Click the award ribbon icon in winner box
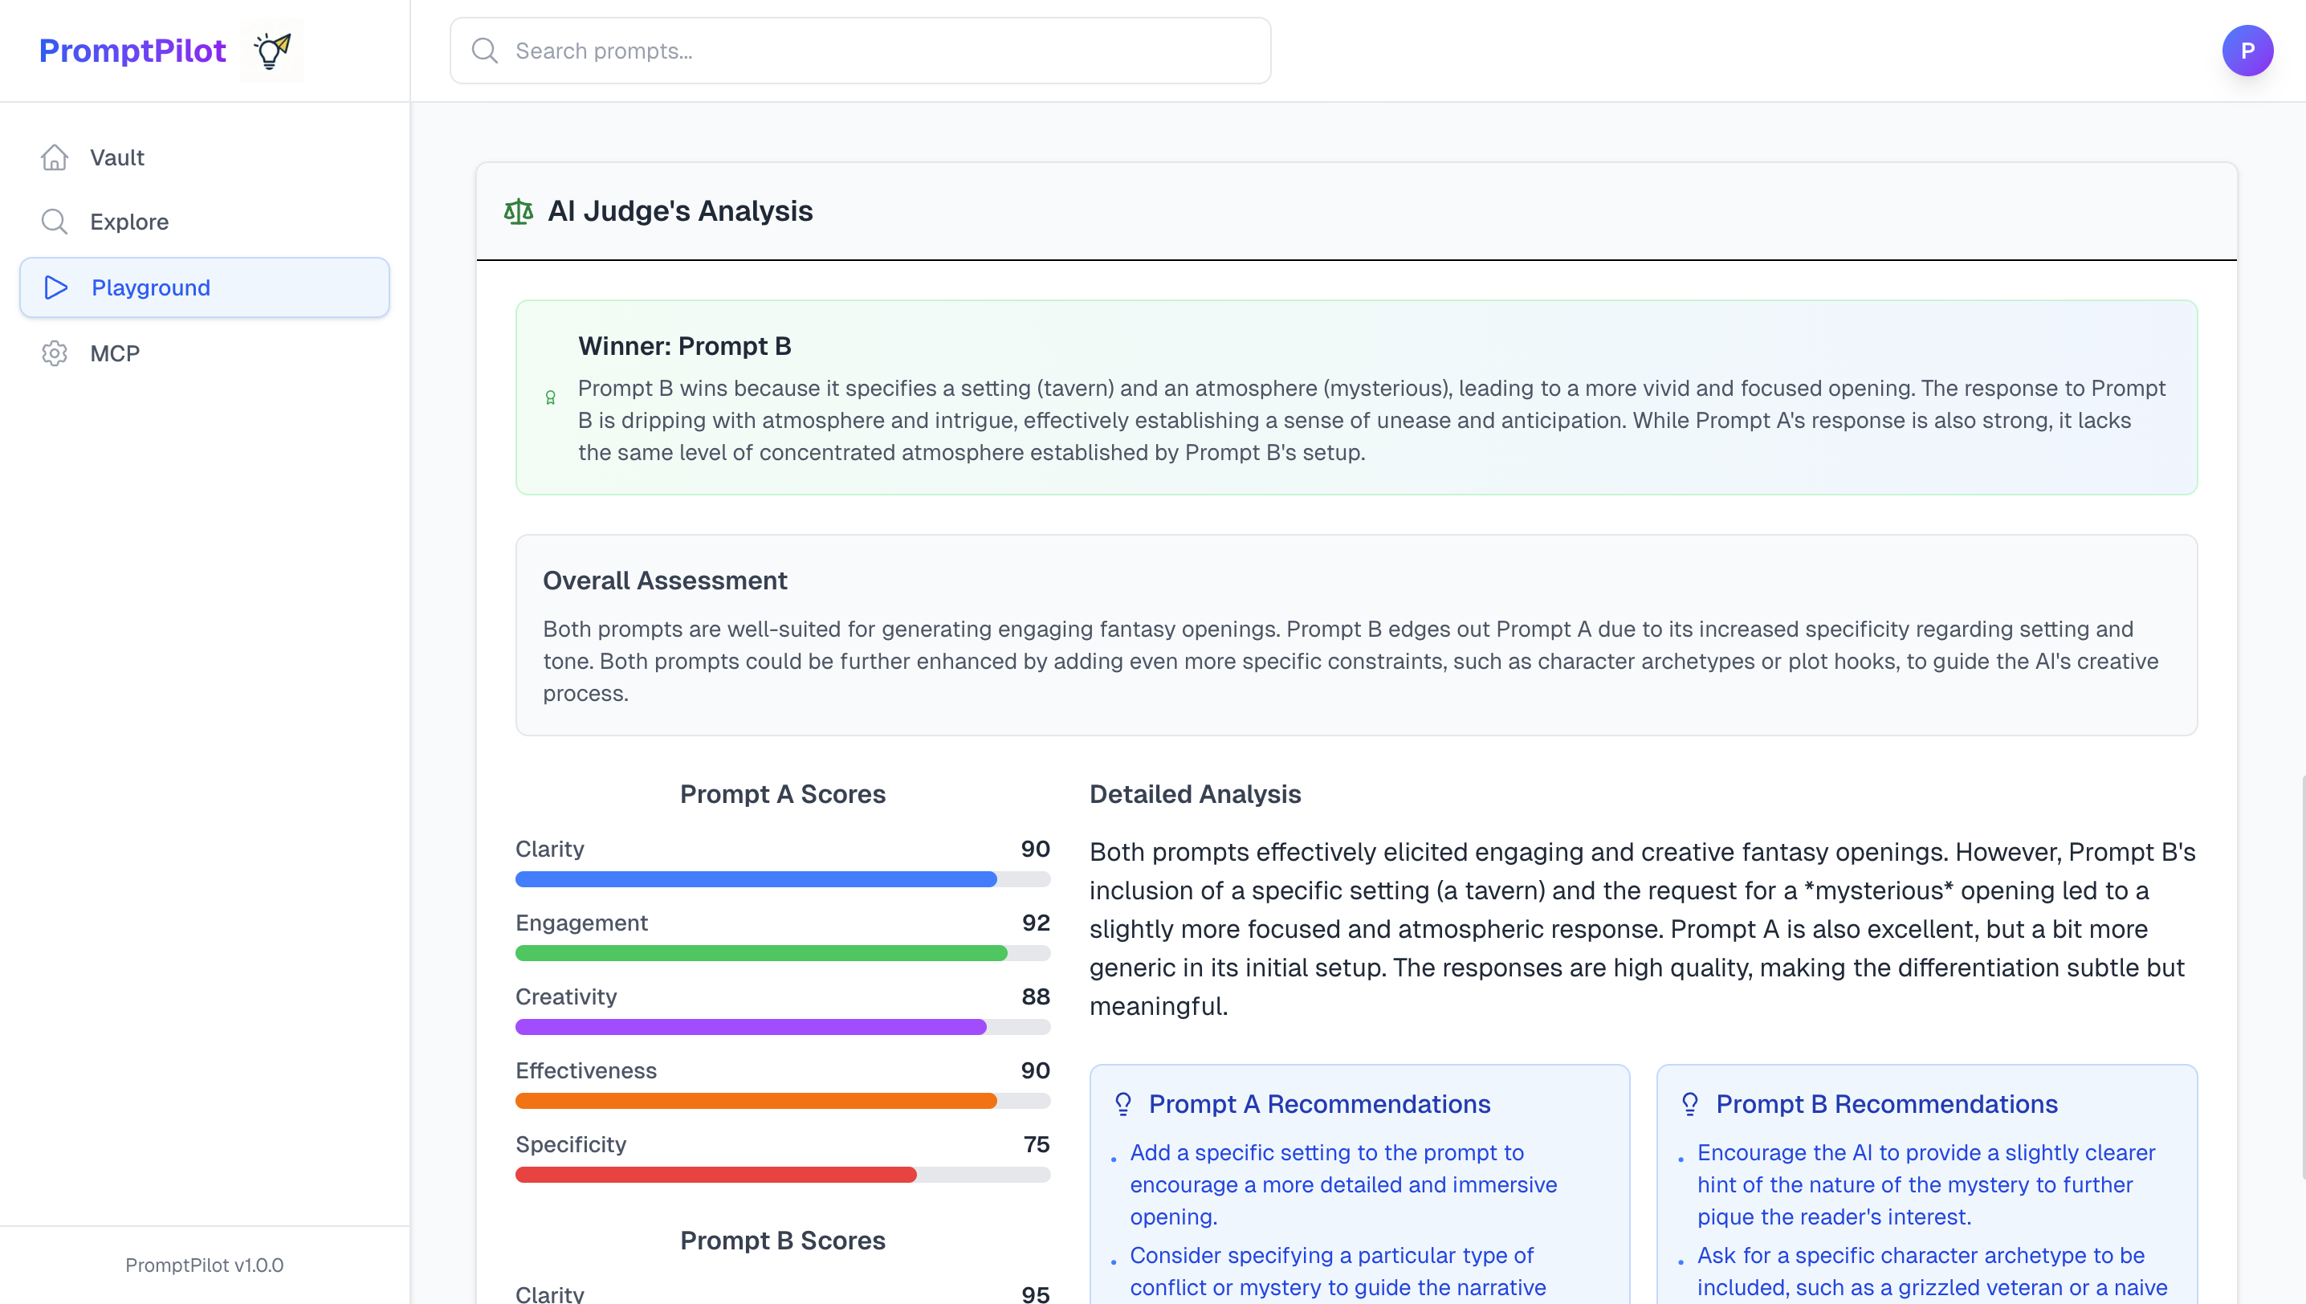Viewport: 2306px width, 1304px height. pyautogui.click(x=551, y=397)
